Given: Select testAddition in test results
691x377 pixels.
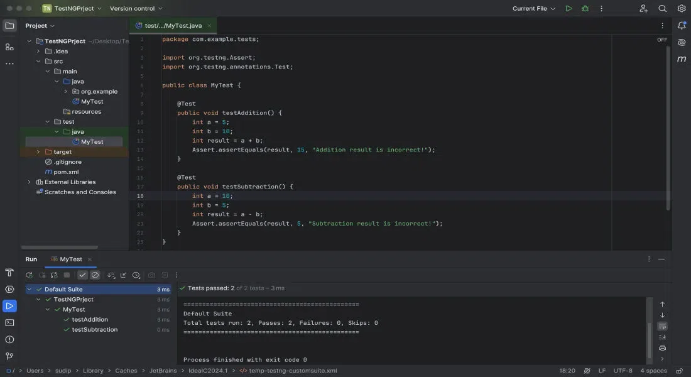Looking at the screenshot, I should (x=90, y=319).
